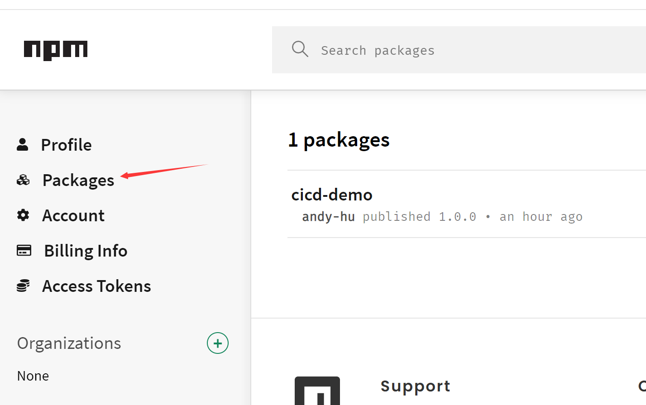
Task: Click the Access Tokens coins icon
Action: 23,286
